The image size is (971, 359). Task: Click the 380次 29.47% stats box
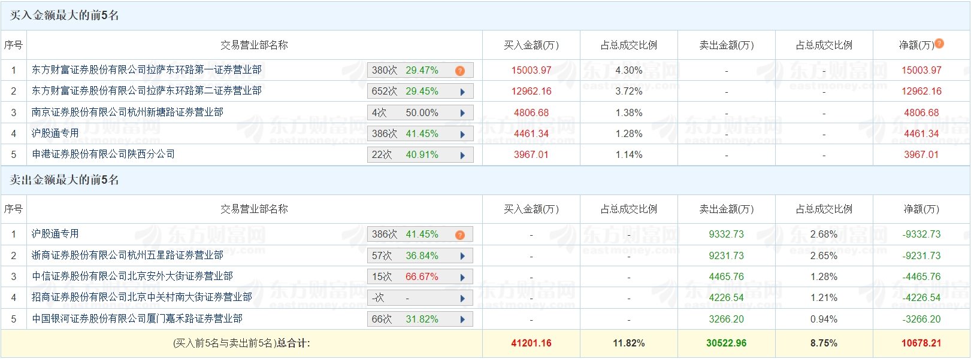(420, 71)
